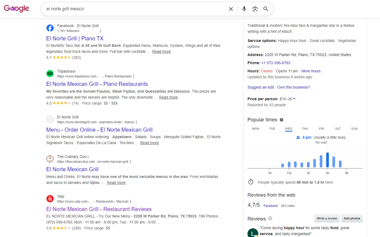This screenshot has width=380, height=237.
Task: Click reviewer avatar with letter L
Action: (x=253, y=233)
